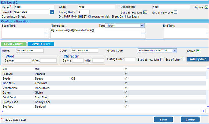Image resolution: width=209 pixels, height=124 pixels.
Task: Expand the Group Code dropdown
Action: click(157, 50)
